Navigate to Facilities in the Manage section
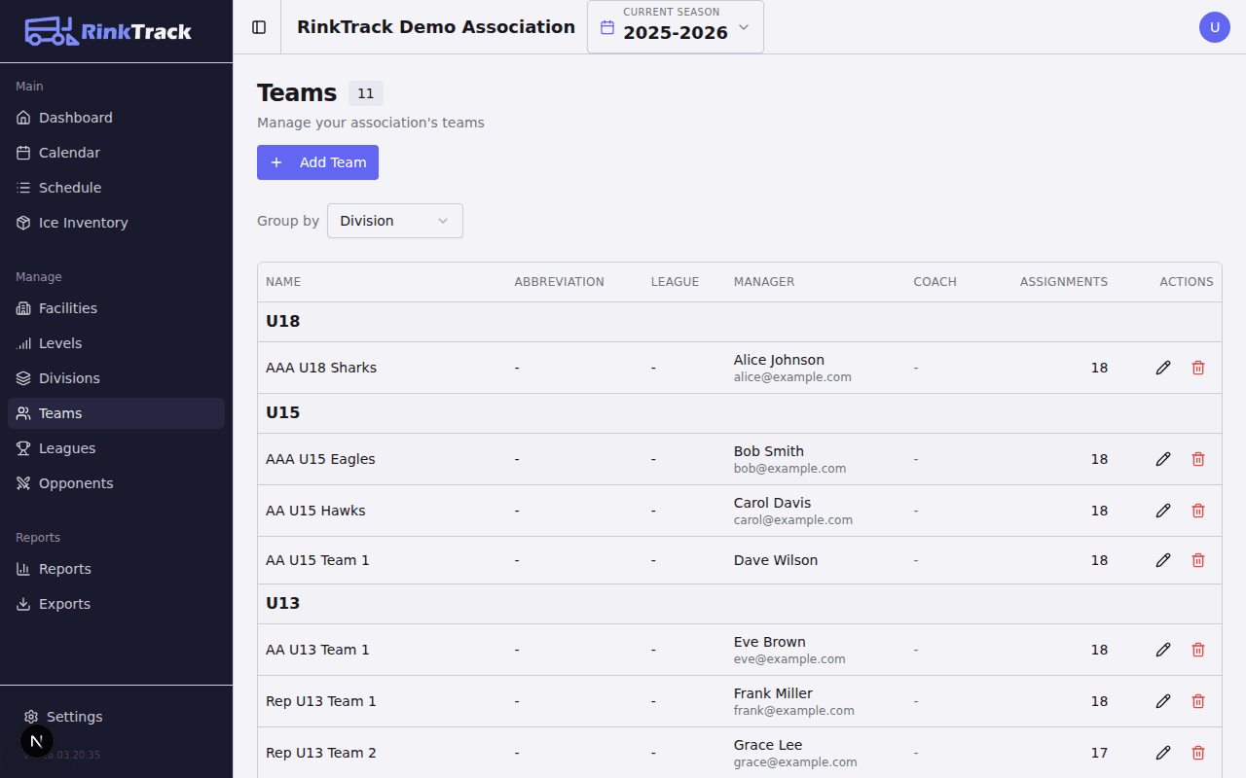This screenshot has width=1246, height=778. coord(67,307)
